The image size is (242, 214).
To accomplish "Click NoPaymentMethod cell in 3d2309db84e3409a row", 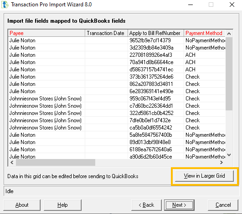I will click(x=205, y=48).
